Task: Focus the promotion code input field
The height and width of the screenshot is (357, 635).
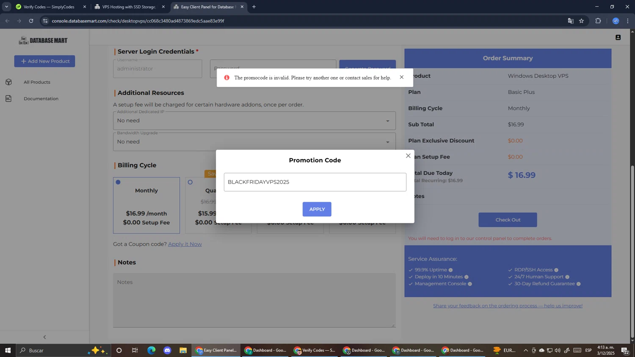Action: (315, 182)
